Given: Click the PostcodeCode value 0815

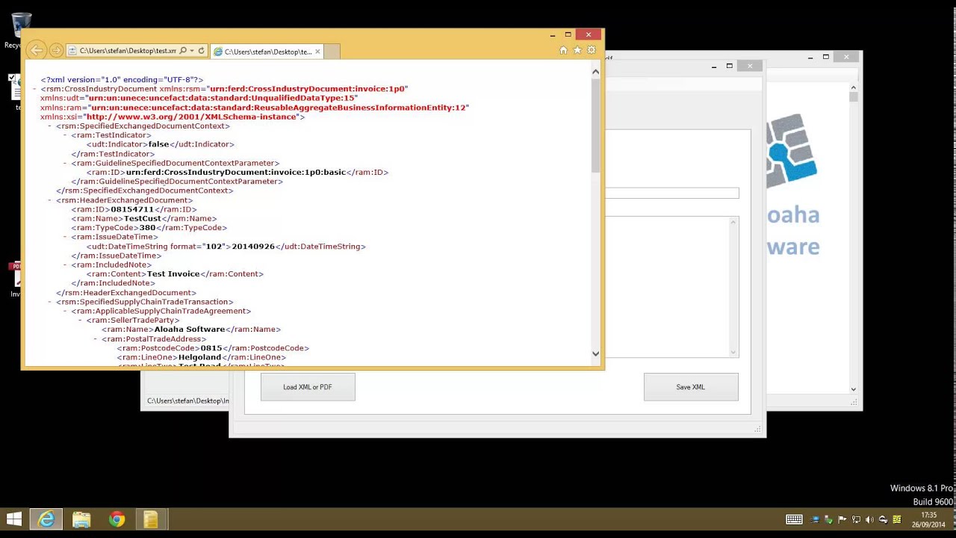Looking at the screenshot, I should click(211, 347).
